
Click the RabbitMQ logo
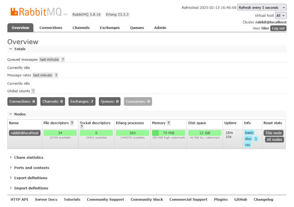tap(39, 12)
